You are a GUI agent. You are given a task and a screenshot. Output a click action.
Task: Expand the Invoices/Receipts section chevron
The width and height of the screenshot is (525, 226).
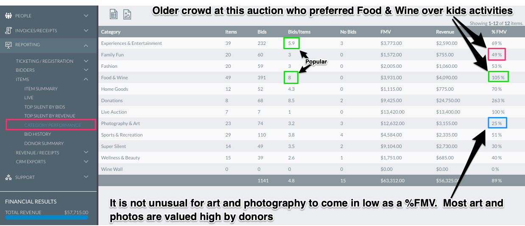pos(86,31)
